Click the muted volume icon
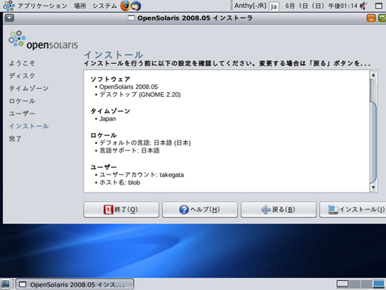This screenshot has height=290, width=386. coord(364,6)
